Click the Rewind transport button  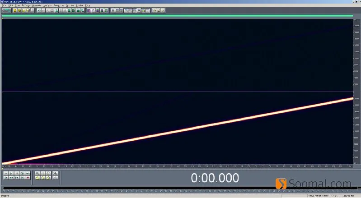click(x=11, y=178)
